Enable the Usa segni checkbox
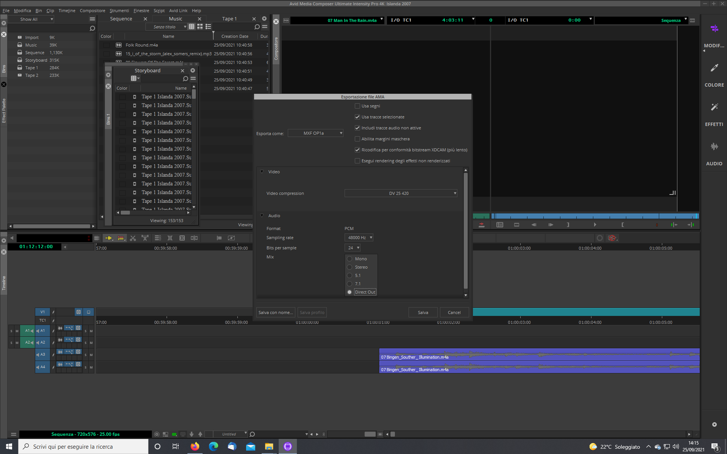The width and height of the screenshot is (727, 454). 357,106
